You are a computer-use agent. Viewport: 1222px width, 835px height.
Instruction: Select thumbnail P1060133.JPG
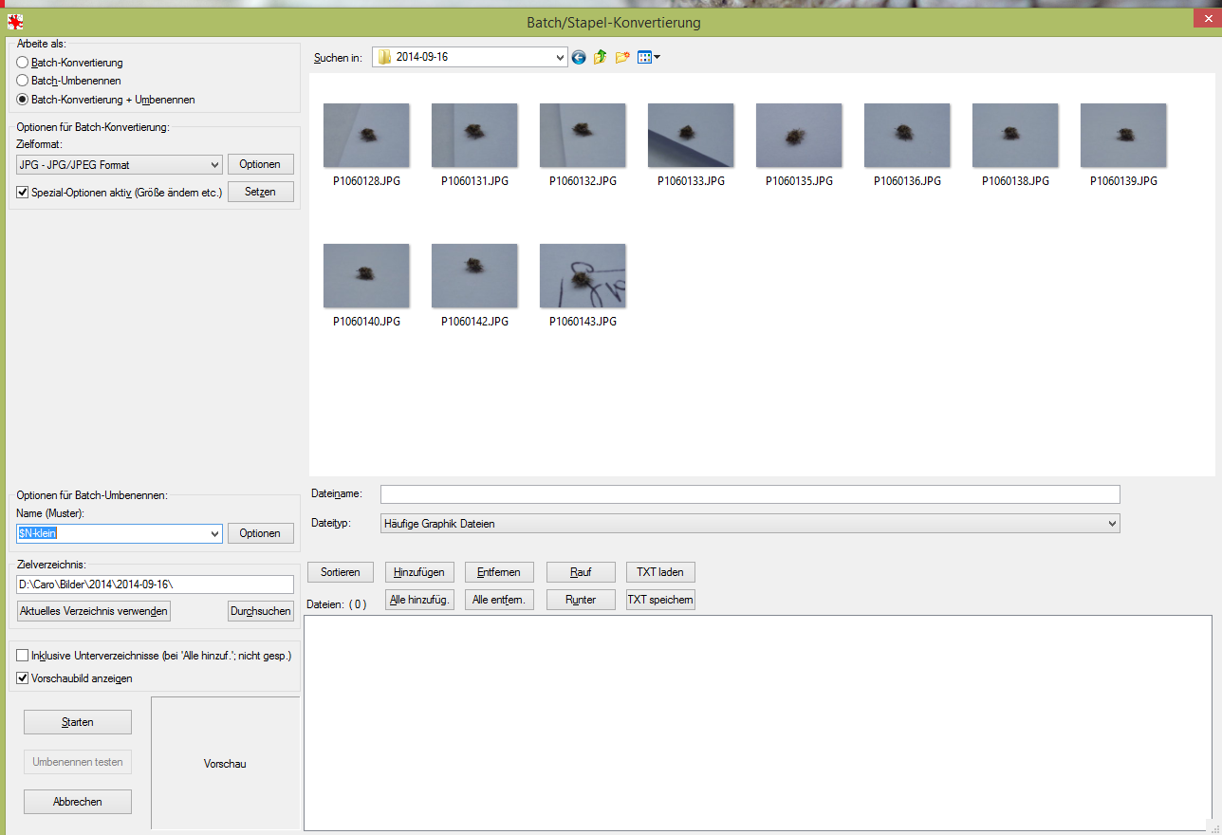click(x=691, y=136)
